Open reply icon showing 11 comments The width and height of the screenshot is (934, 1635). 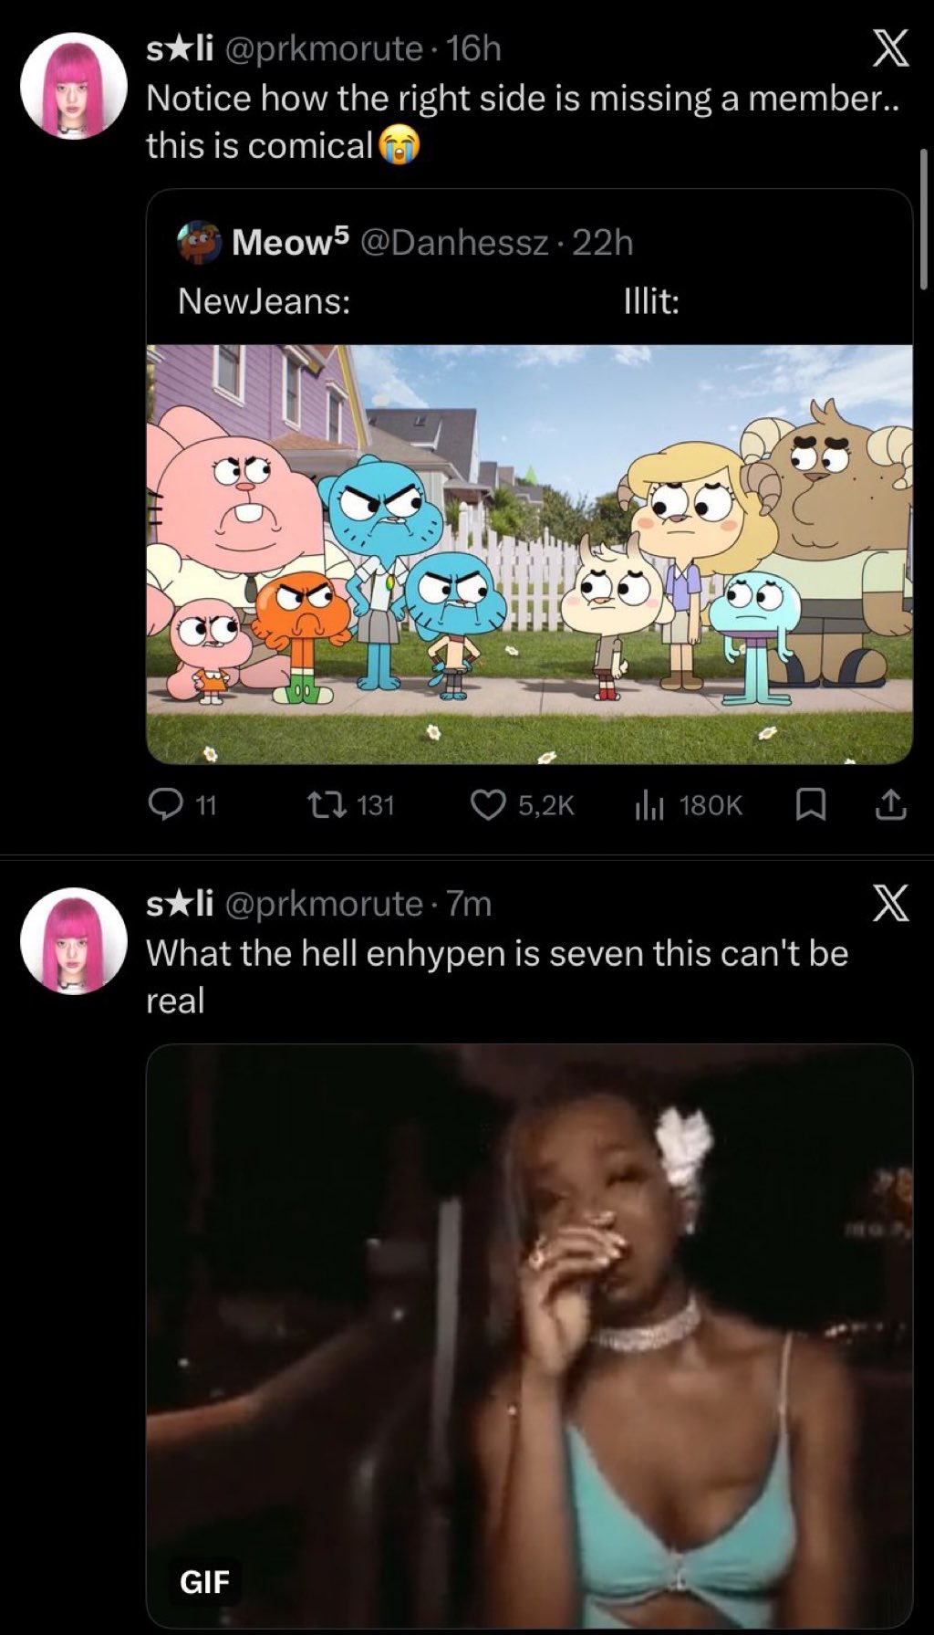pos(166,804)
